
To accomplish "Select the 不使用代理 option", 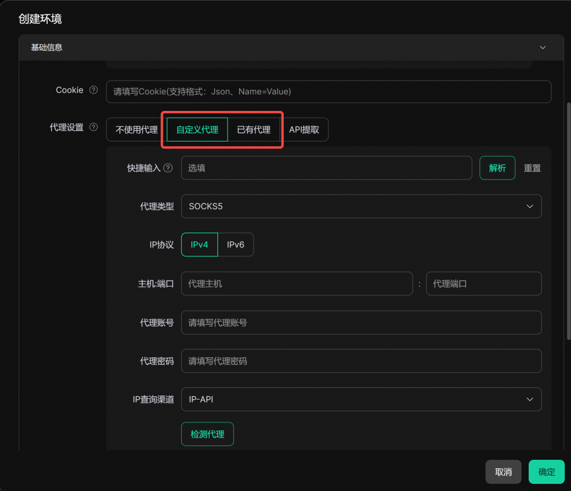I will click(x=137, y=130).
